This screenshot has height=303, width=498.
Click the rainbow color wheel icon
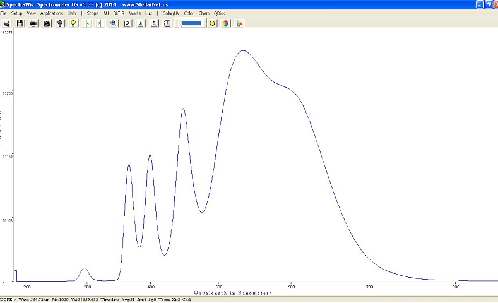(x=225, y=23)
